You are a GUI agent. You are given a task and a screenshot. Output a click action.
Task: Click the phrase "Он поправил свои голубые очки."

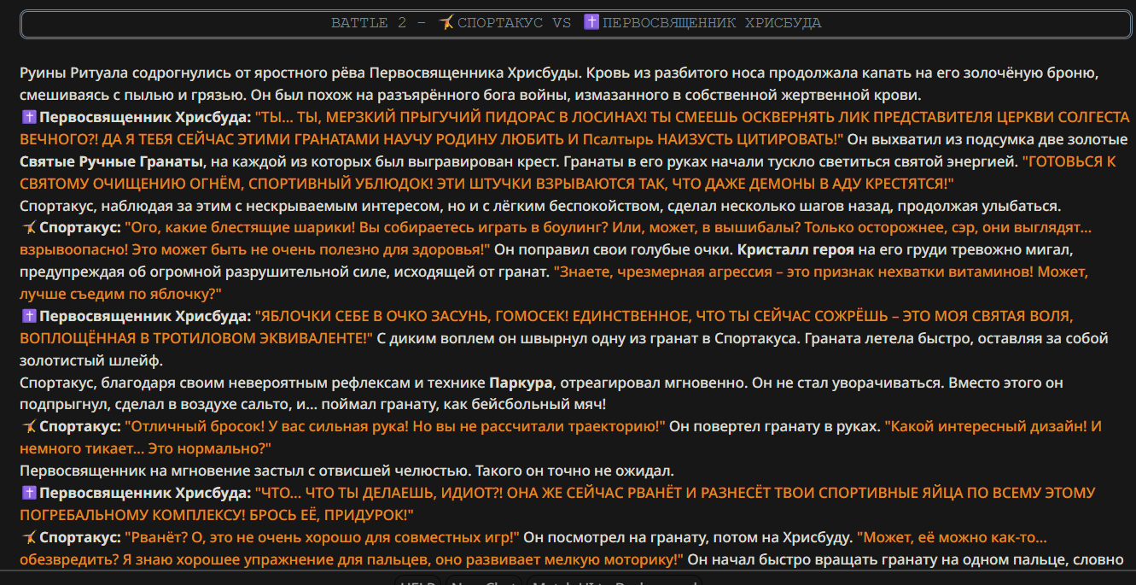pyautogui.click(x=615, y=250)
